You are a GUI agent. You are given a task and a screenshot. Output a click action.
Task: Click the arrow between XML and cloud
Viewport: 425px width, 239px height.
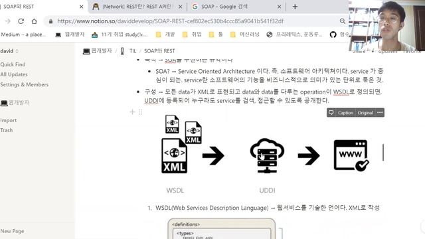click(213, 156)
